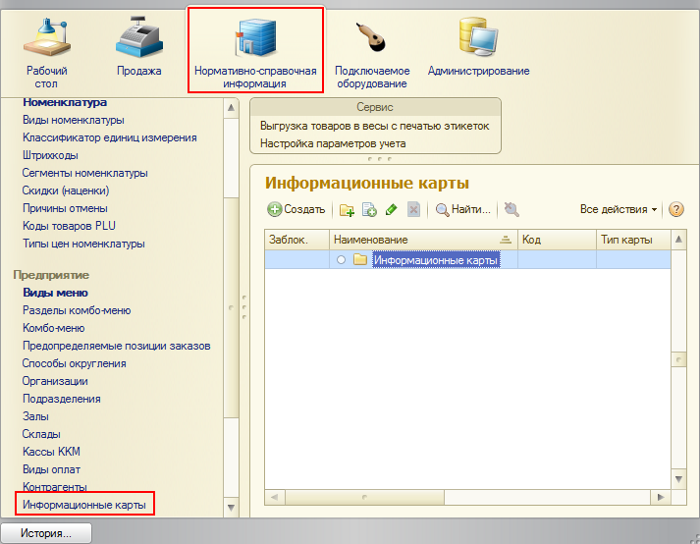
Task: Click the green pencil edit icon
Action: click(x=391, y=209)
